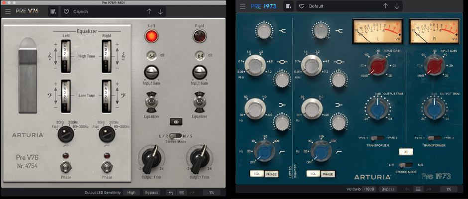
Task: Click right blue OUTPUT TRIM knob
Action: pyautogui.click(x=434, y=108)
